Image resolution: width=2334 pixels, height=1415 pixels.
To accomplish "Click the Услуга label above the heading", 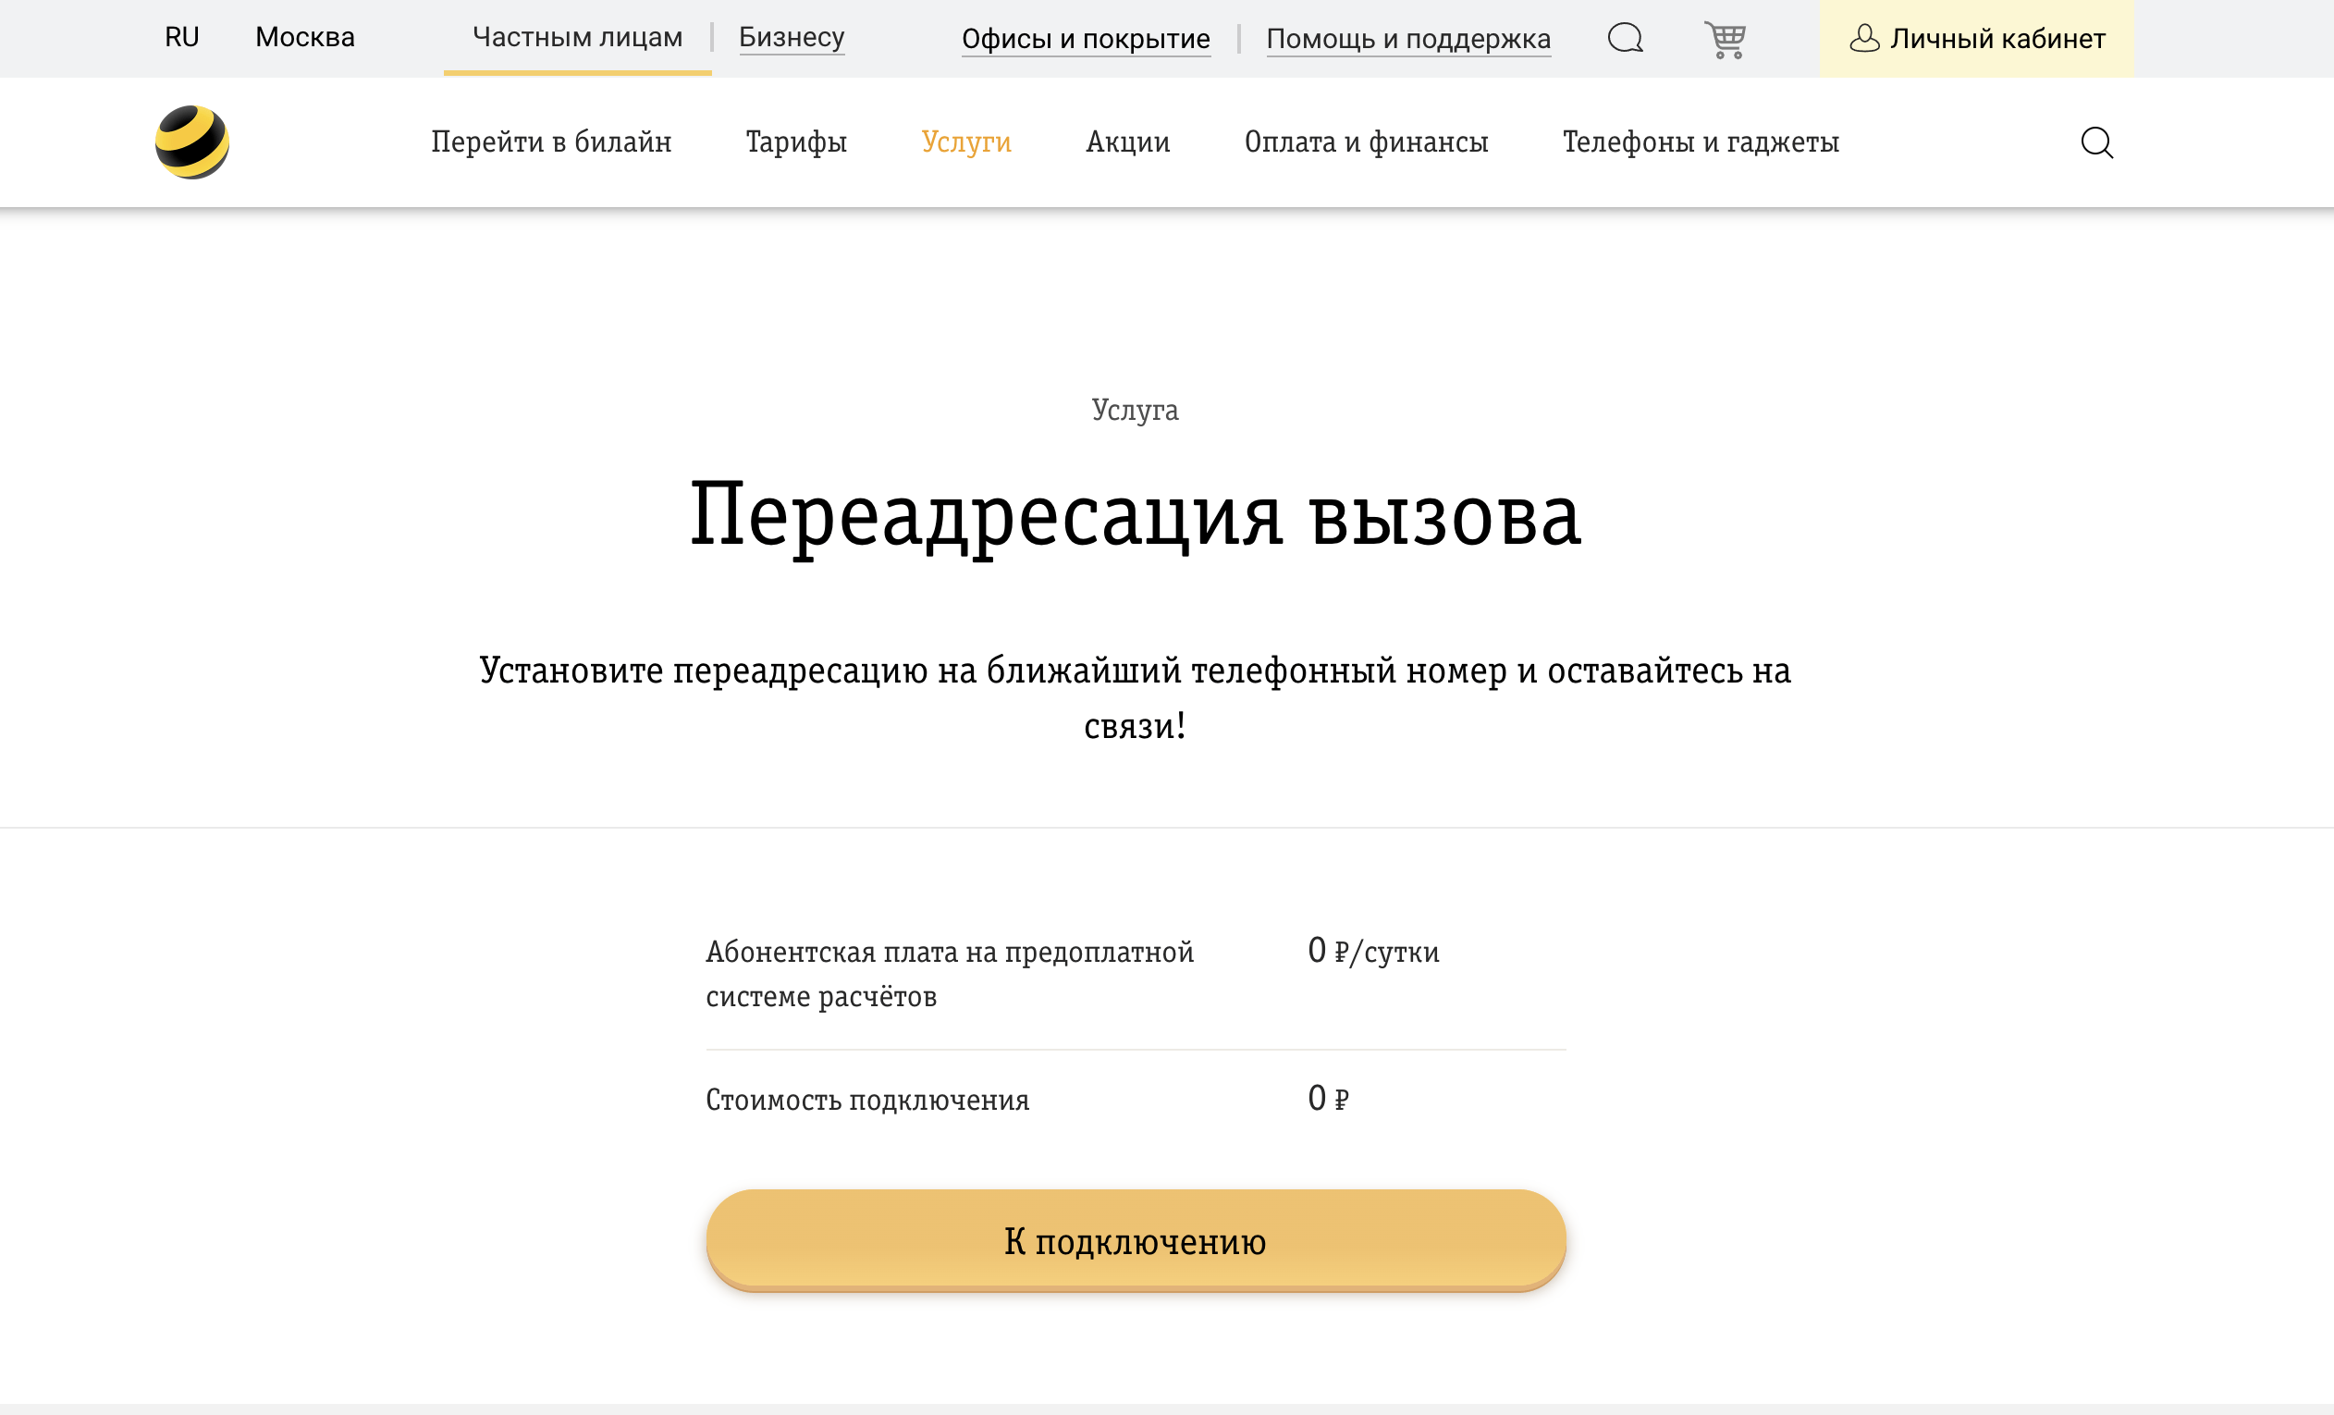I will 1136,410.
